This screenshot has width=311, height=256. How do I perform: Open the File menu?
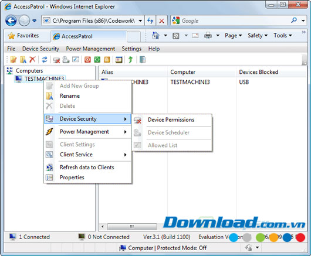coord(11,49)
